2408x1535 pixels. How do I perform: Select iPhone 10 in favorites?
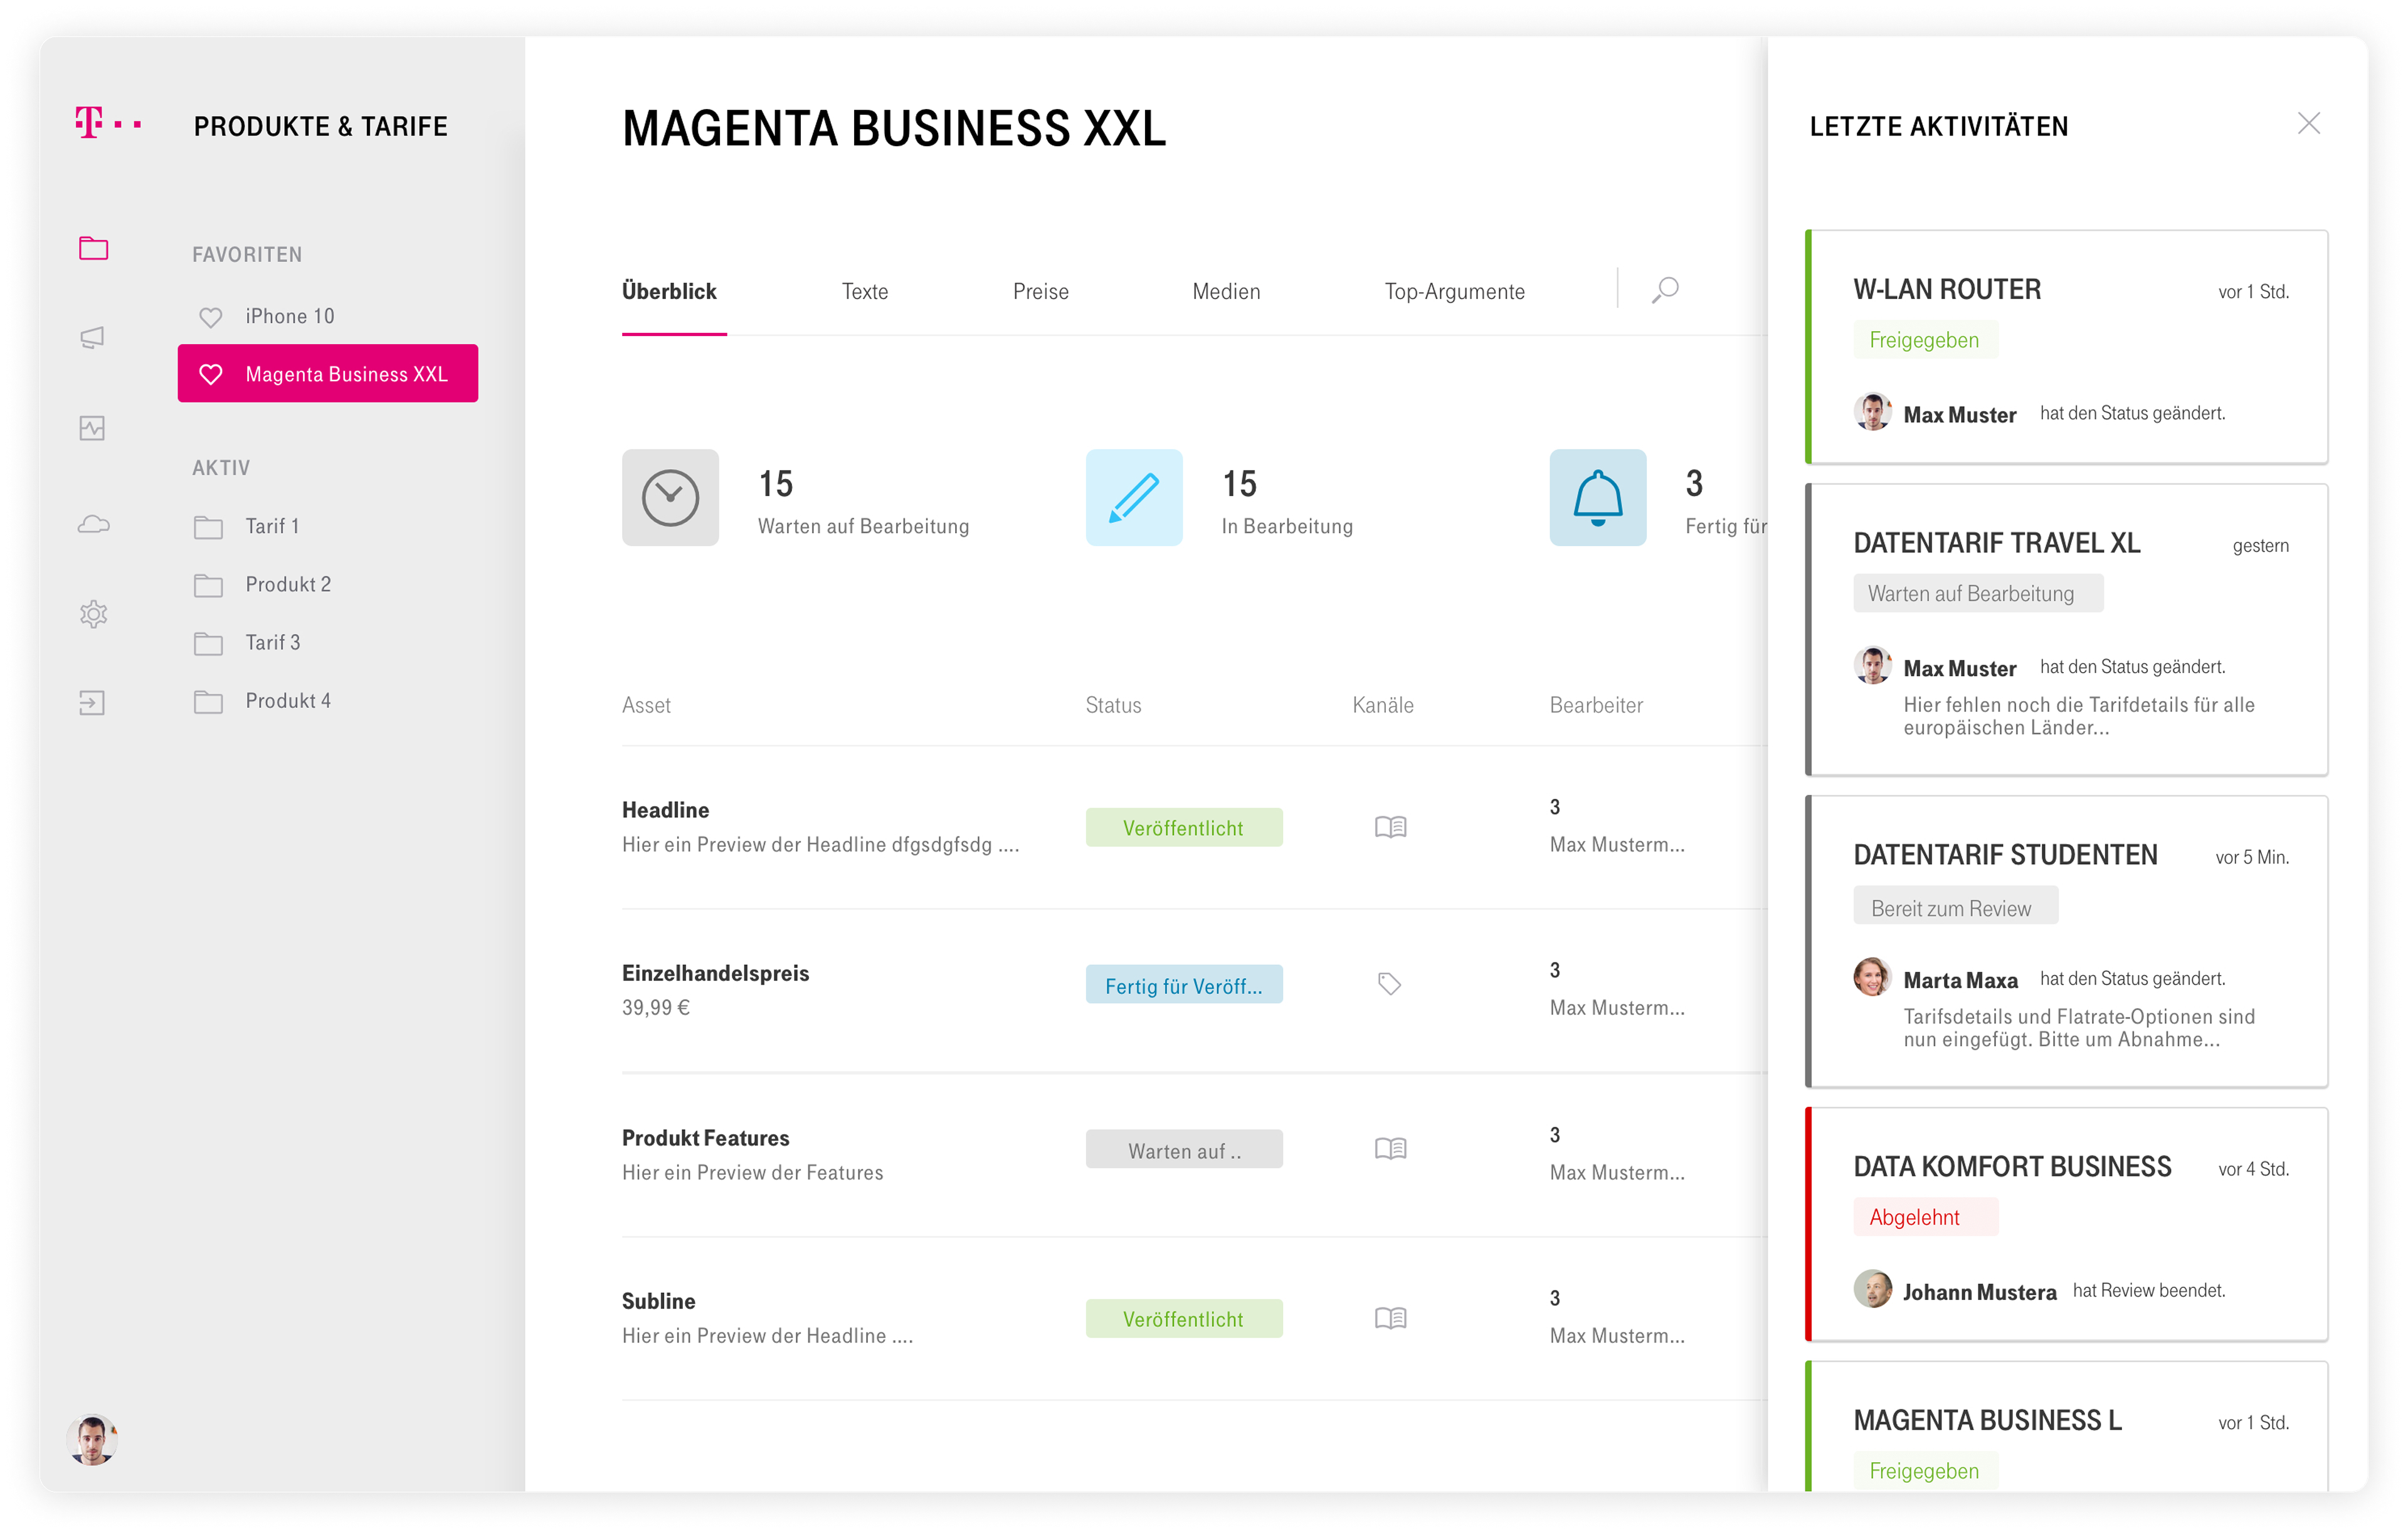[x=290, y=316]
